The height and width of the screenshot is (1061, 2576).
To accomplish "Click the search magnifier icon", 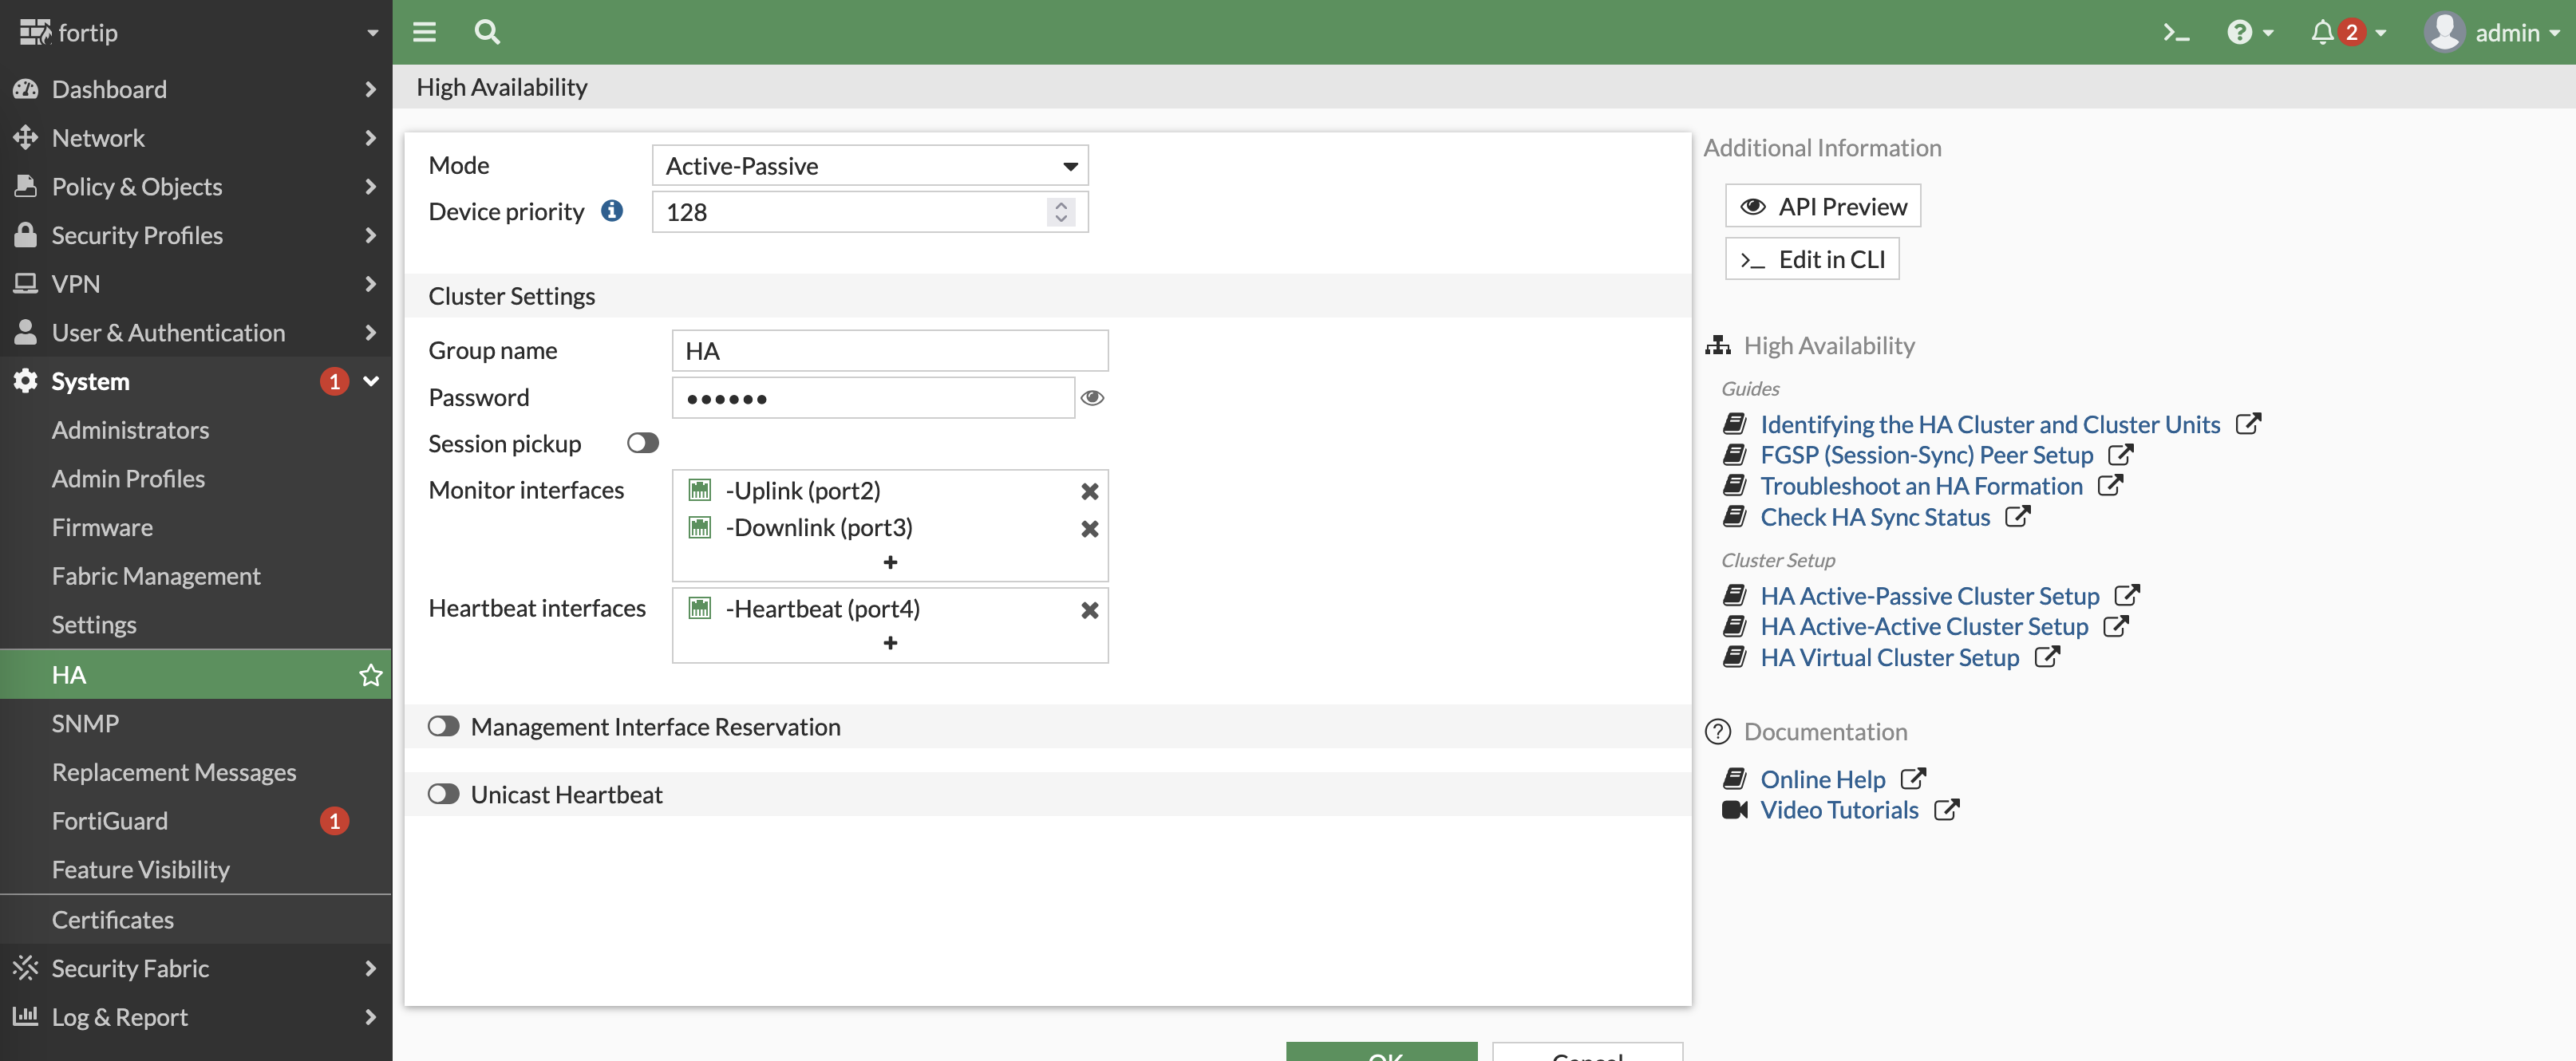I will pos(486,32).
